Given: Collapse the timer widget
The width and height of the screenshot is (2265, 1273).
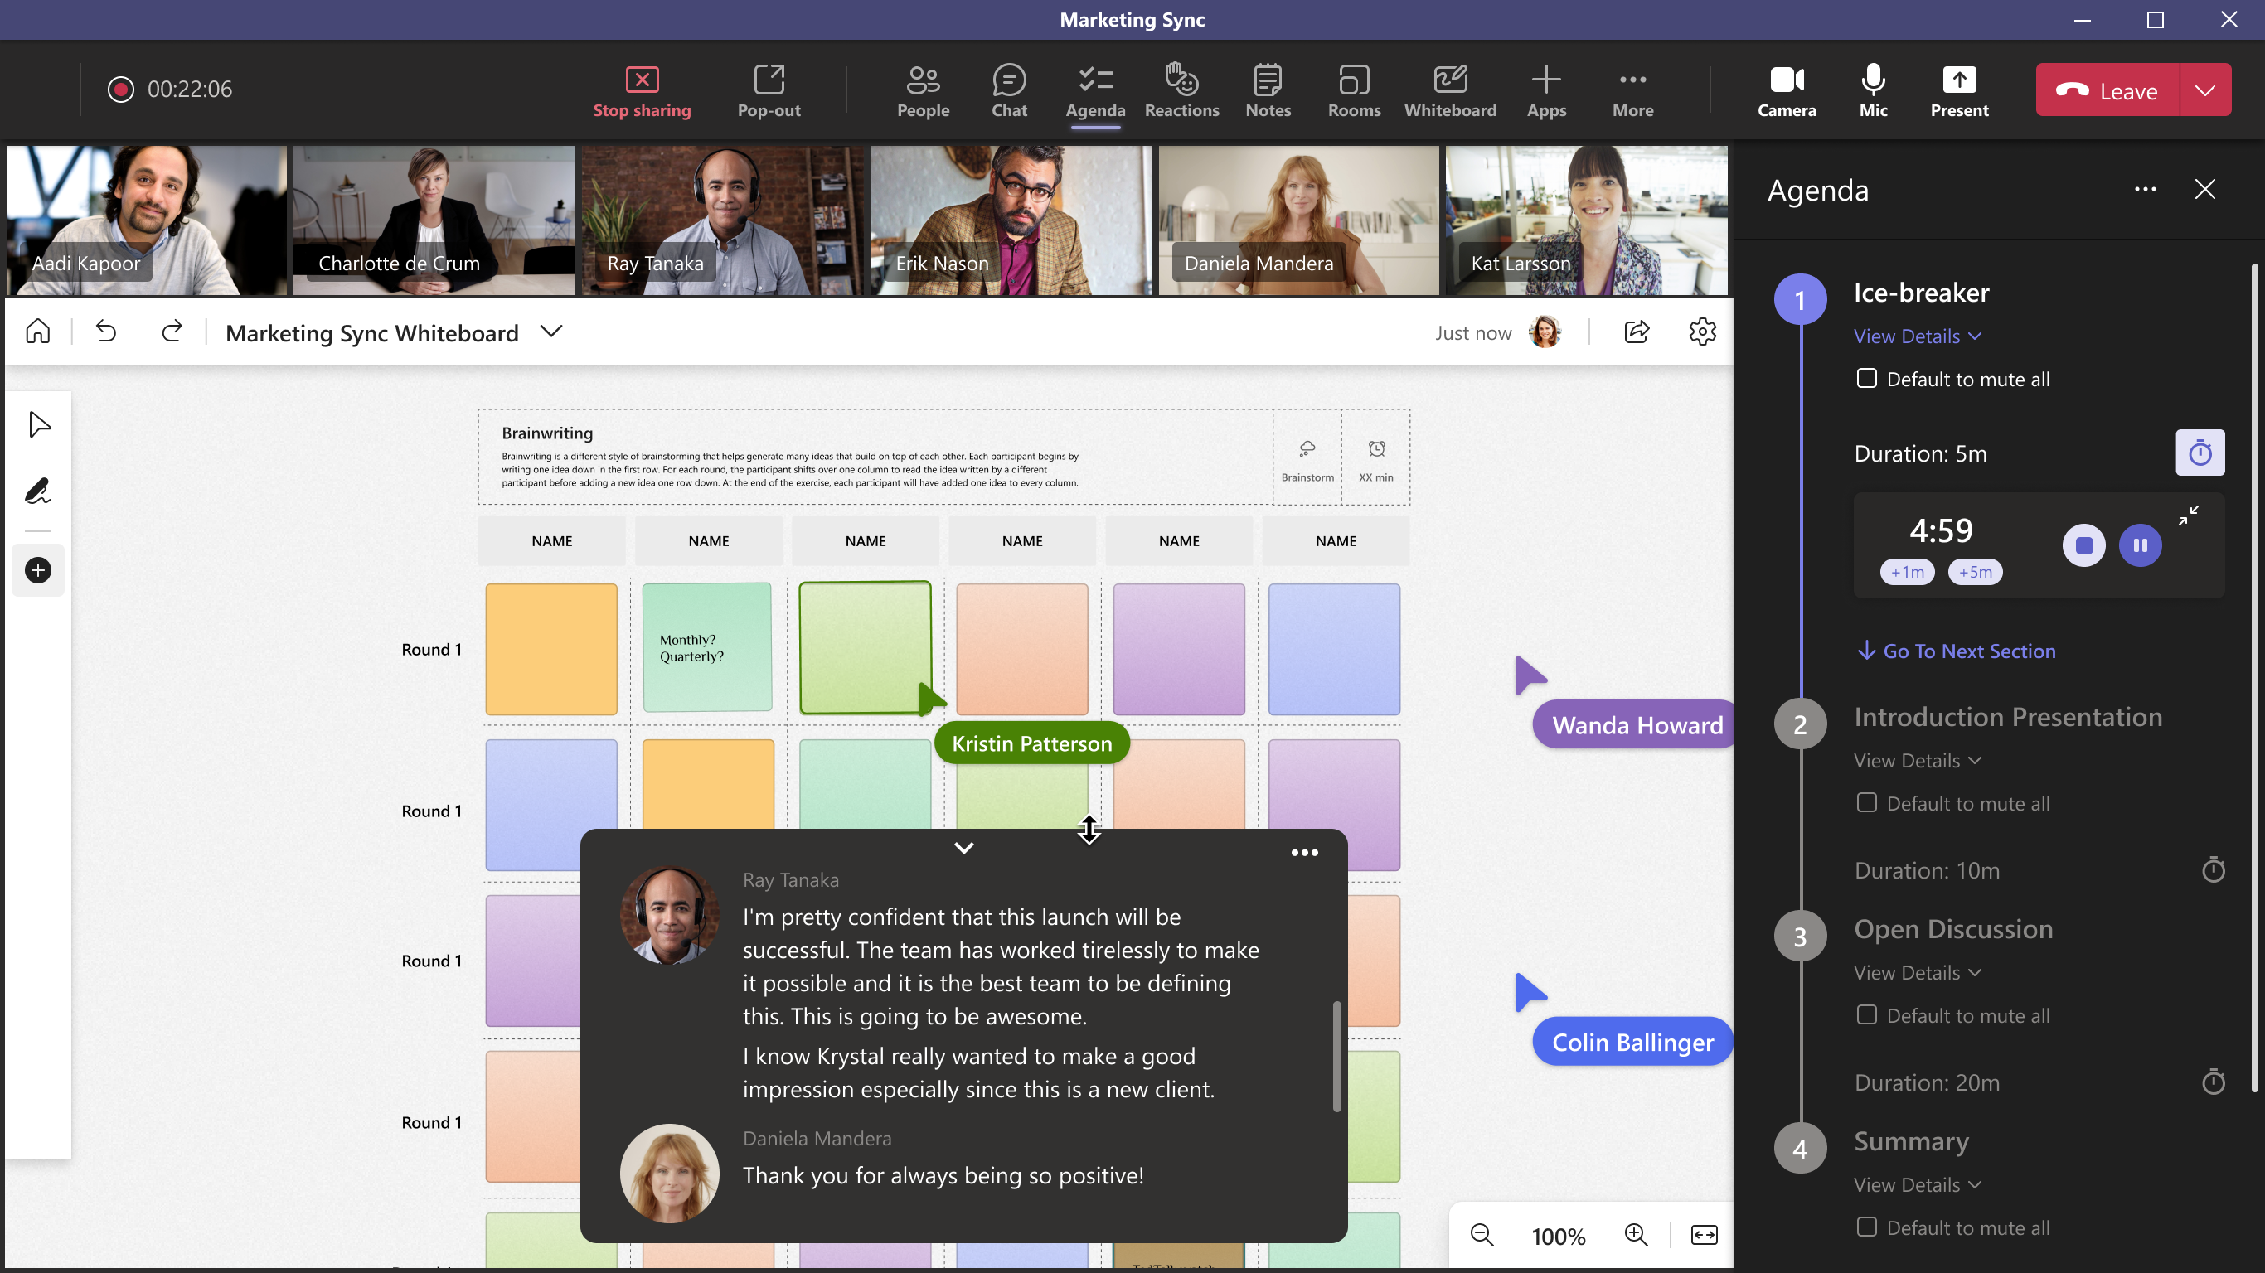Looking at the screenshot, I should (x=2188, y=515).
